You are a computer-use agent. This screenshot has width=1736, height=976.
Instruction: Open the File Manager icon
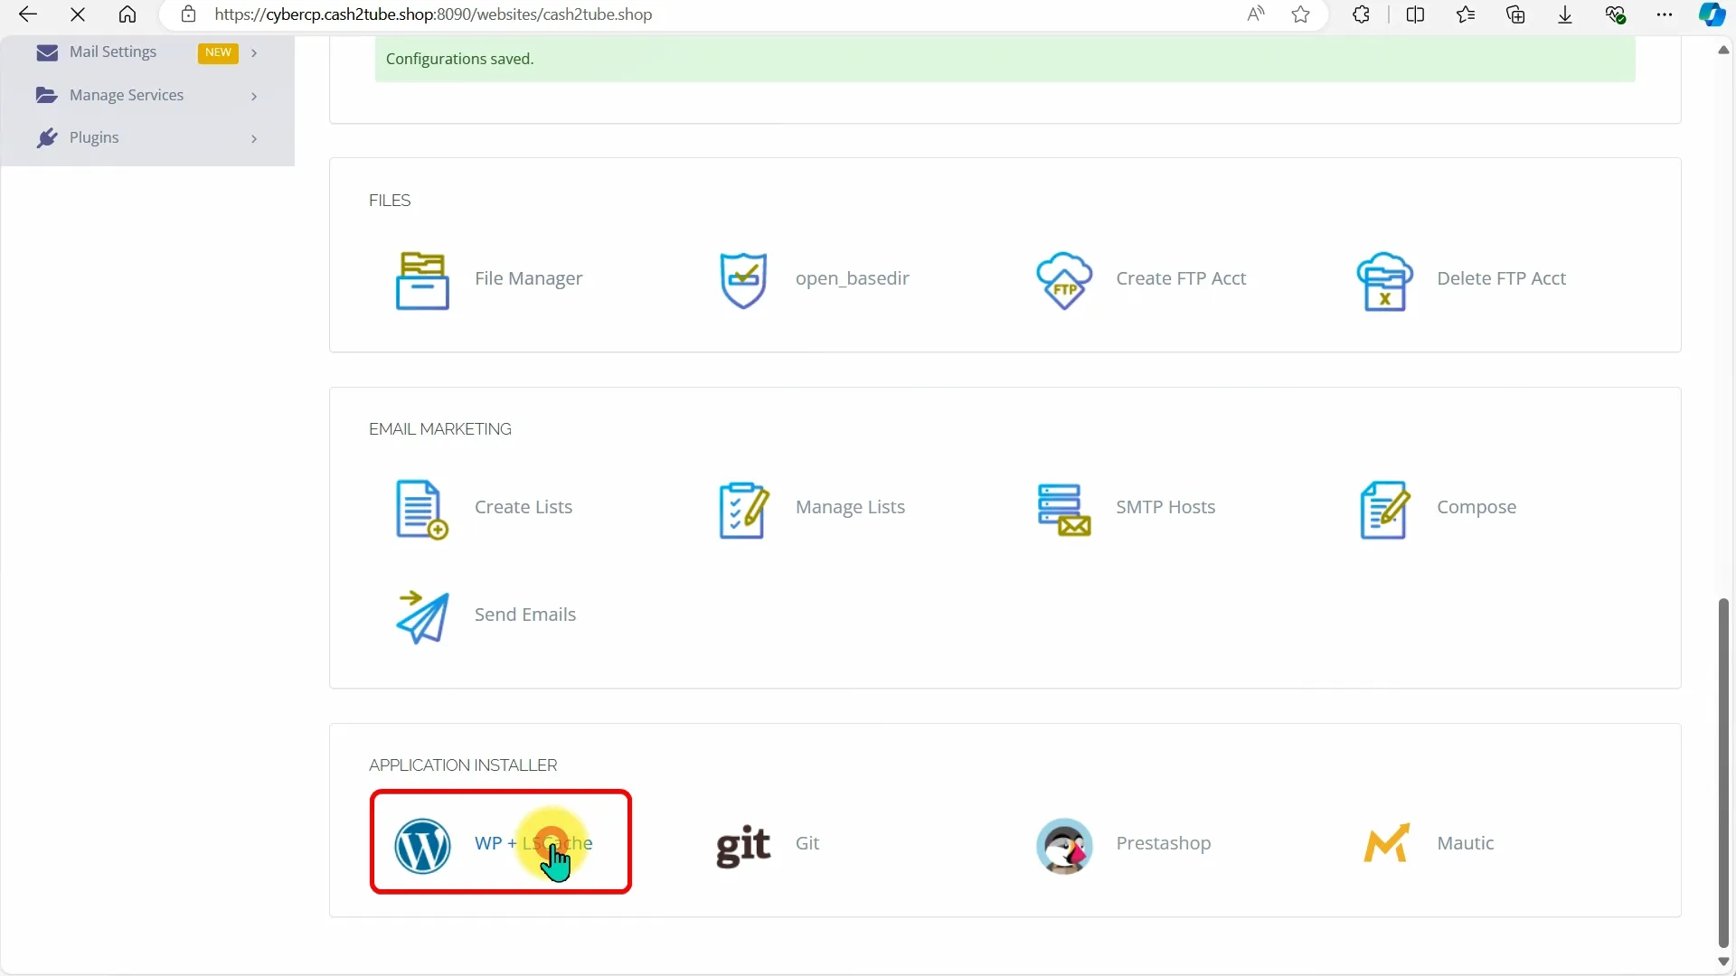pyautogui.click(x=422, y=281)
